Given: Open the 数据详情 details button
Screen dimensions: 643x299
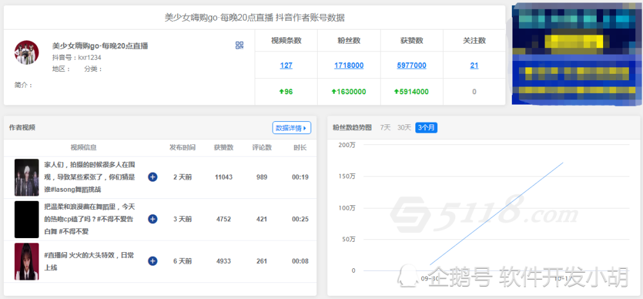Looking at the screenshot, I should coord(291,128).
